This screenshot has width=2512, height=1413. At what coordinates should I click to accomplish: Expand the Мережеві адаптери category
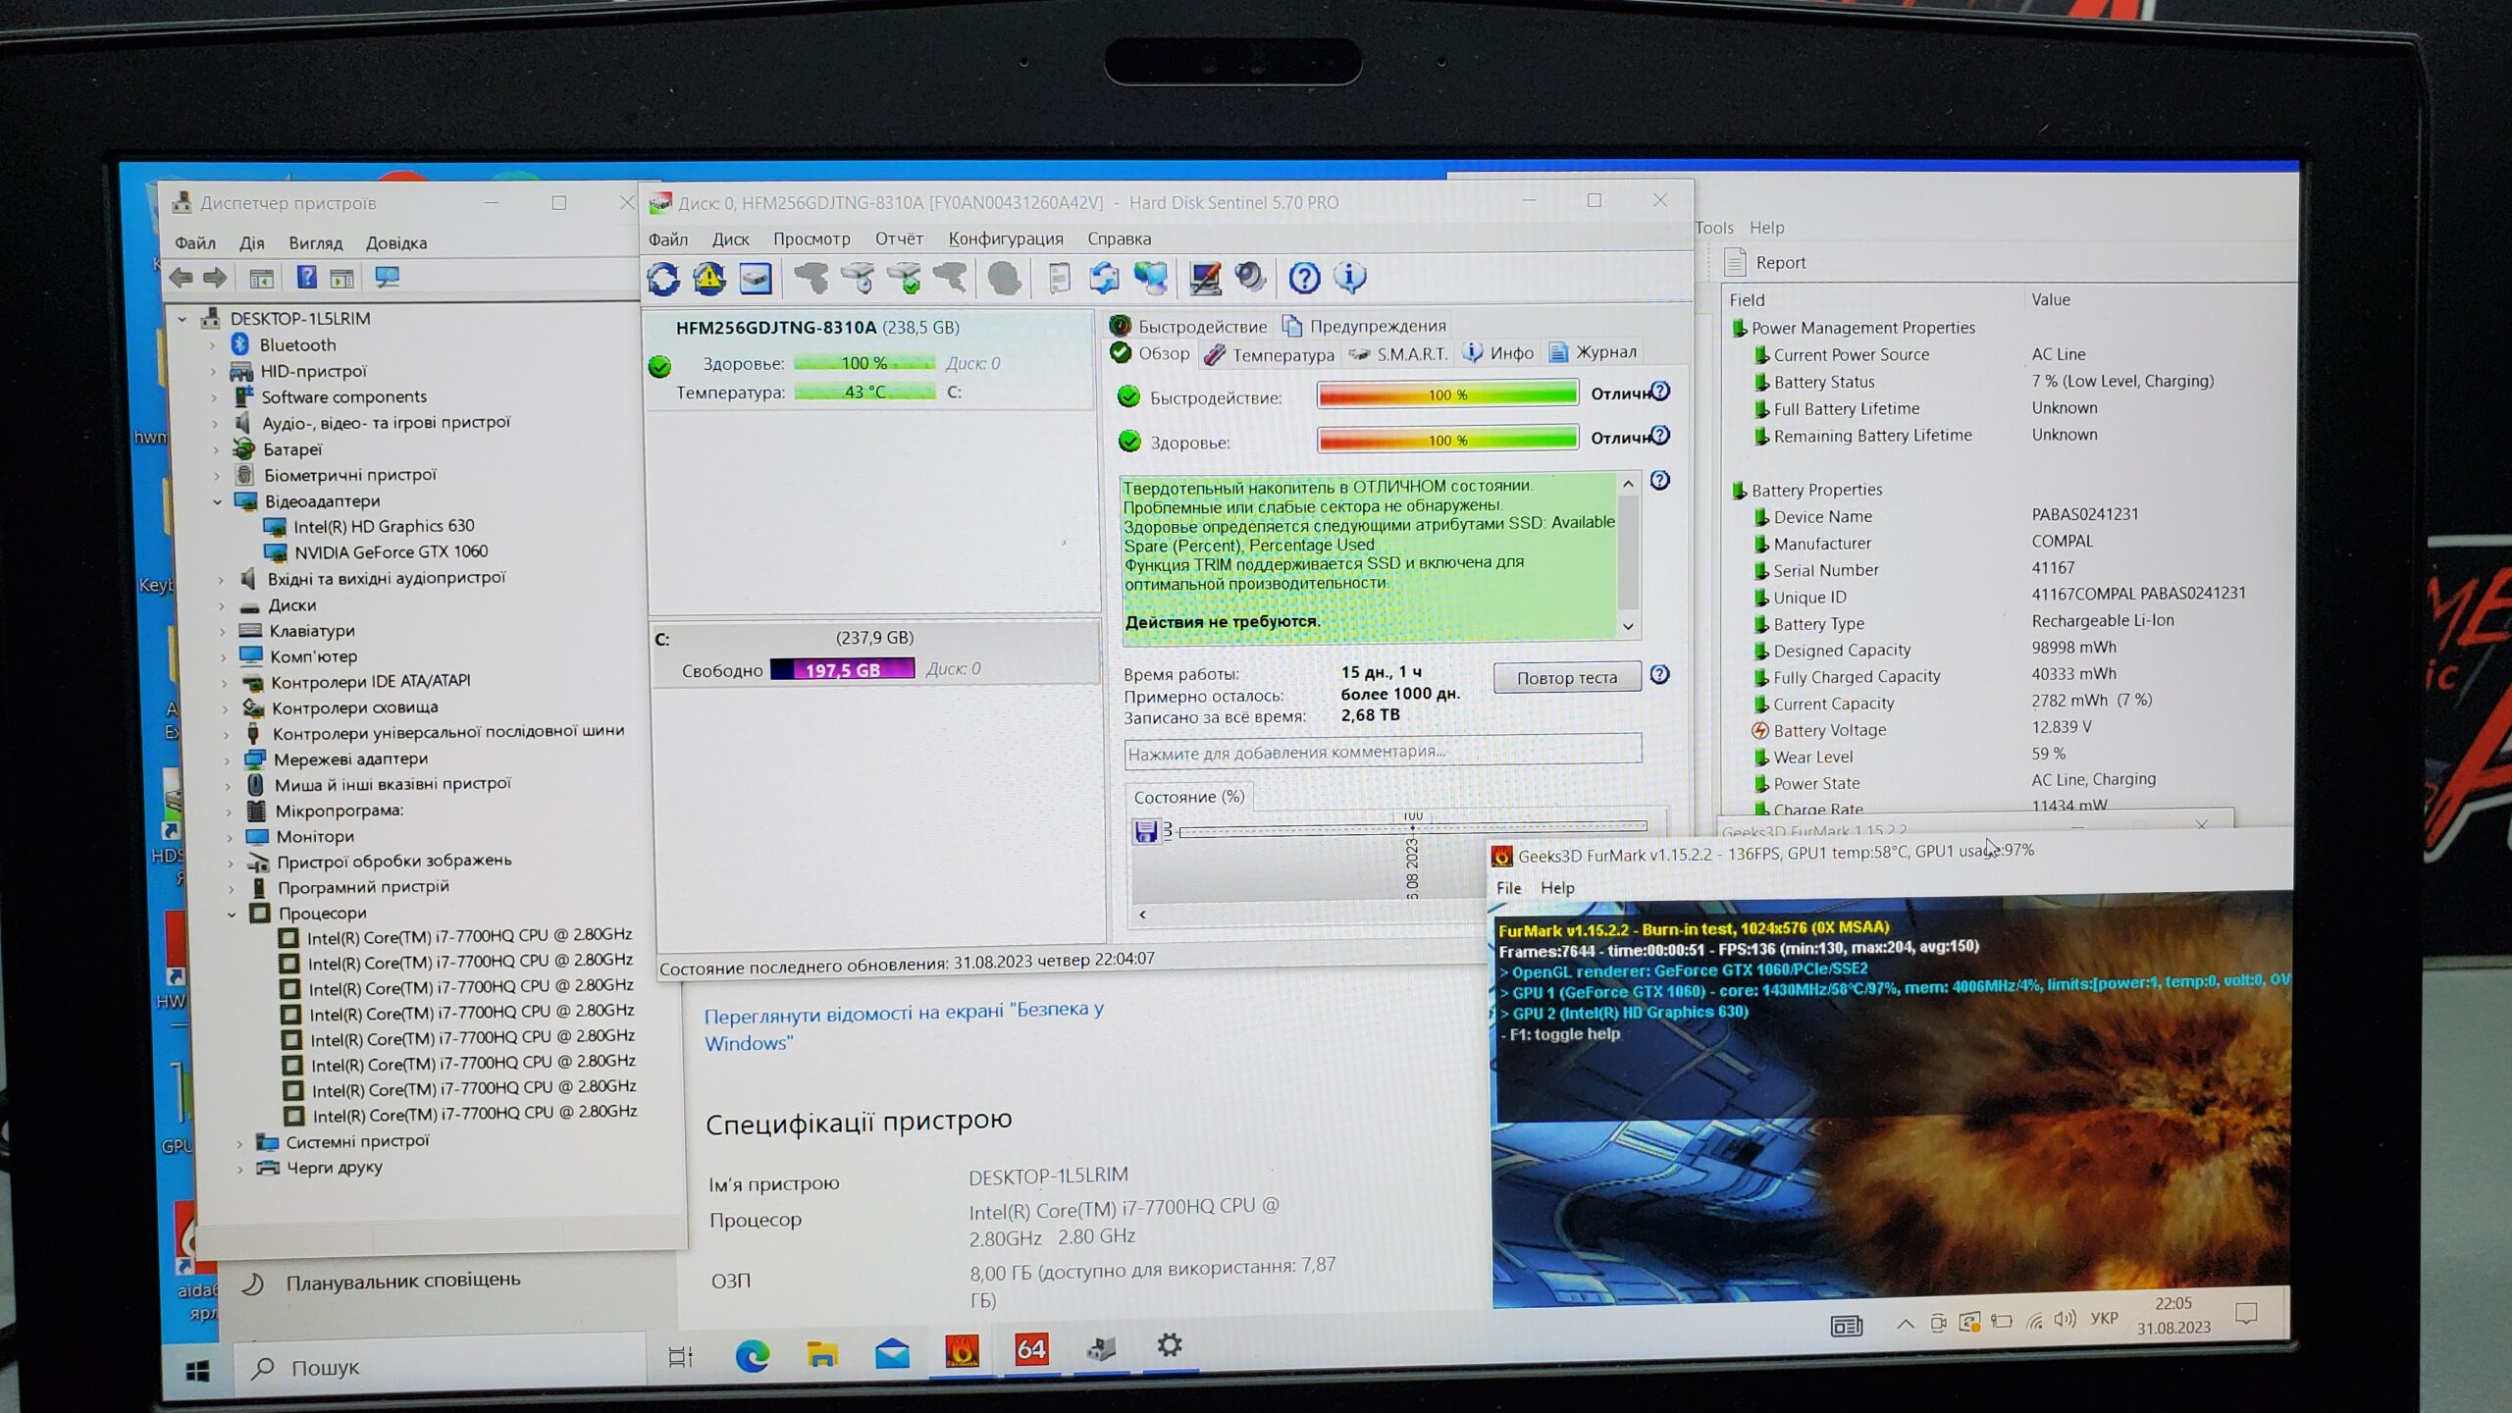point(227,759)
